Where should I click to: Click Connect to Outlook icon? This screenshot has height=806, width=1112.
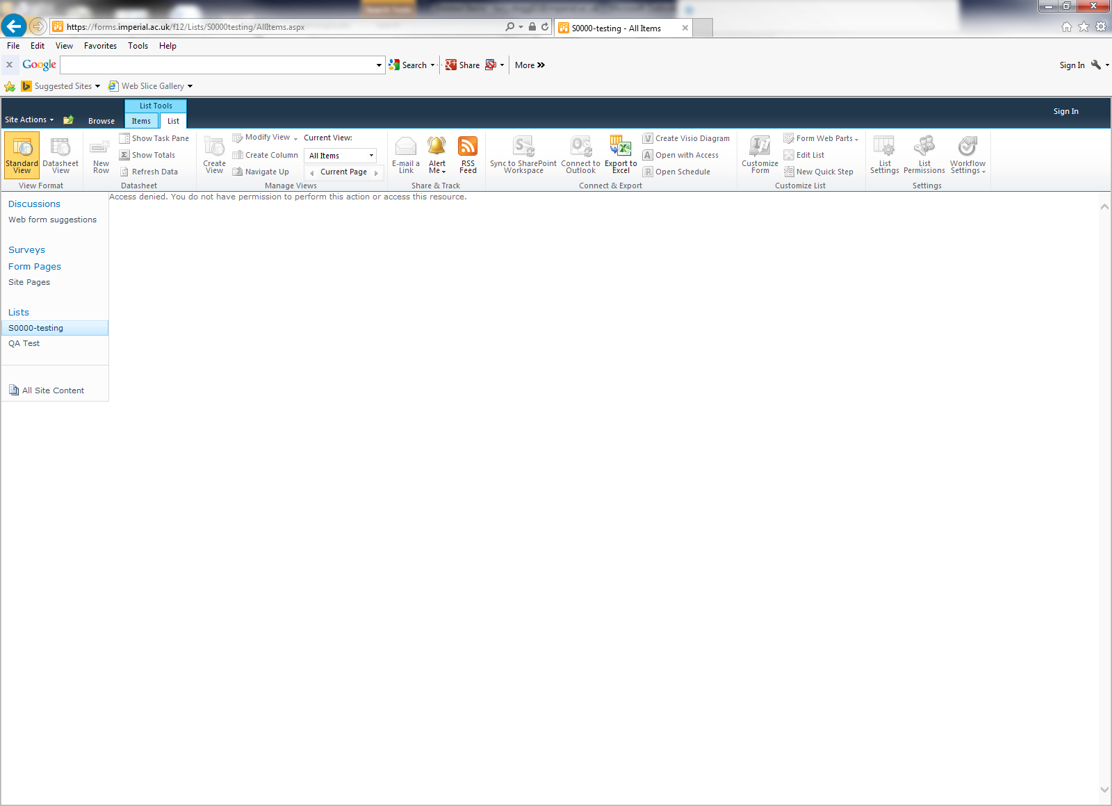(x=580, y=147)
